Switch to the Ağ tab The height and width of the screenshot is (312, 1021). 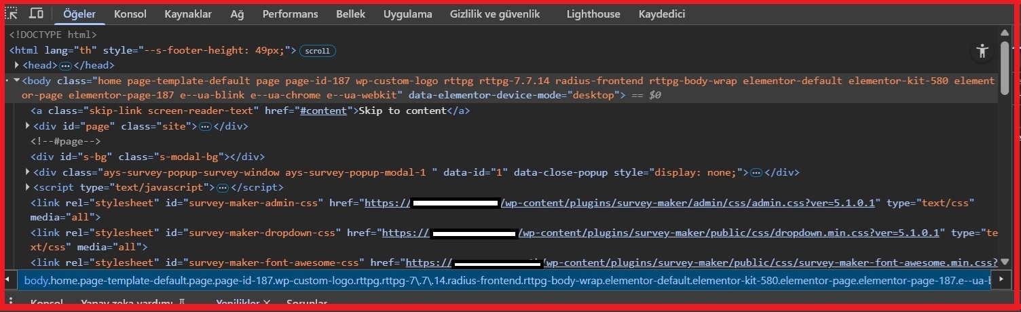pyautogui.click(x=237, y=14)
